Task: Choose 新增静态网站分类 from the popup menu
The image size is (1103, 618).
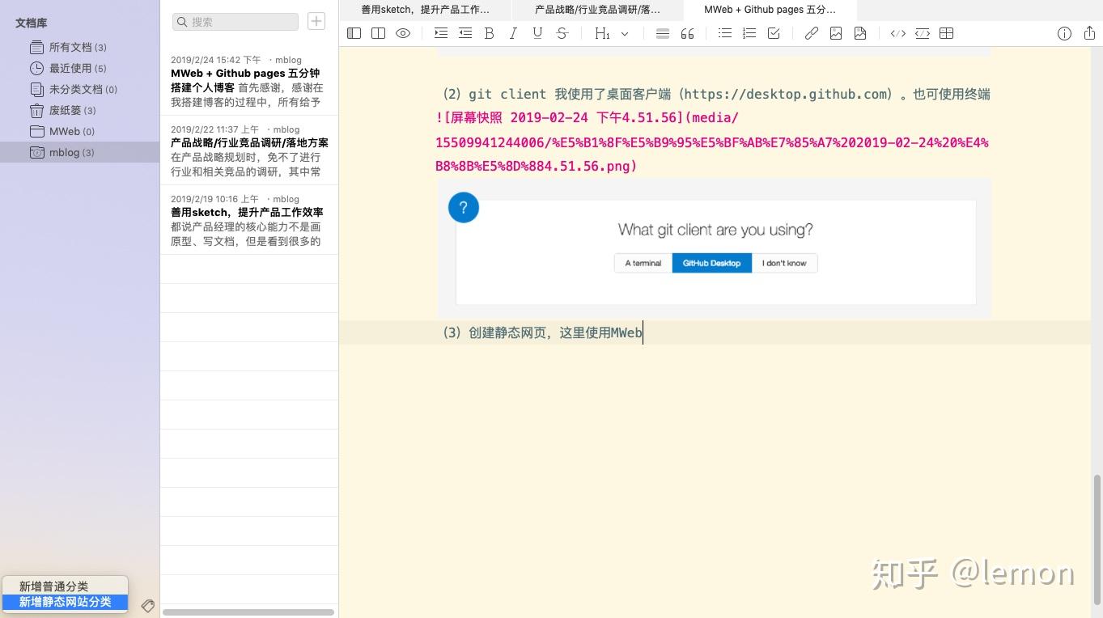Action: pos(65,602)
